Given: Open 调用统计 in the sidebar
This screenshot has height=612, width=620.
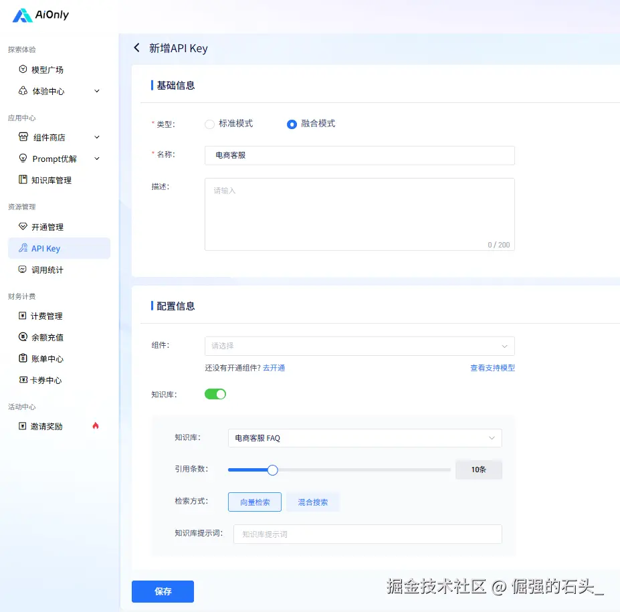Looking at the screenshot, I should 47,270.
